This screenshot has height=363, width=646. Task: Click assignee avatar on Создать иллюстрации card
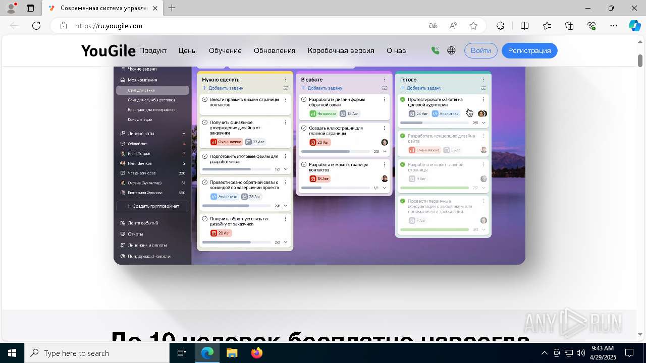tap(385, 143)
